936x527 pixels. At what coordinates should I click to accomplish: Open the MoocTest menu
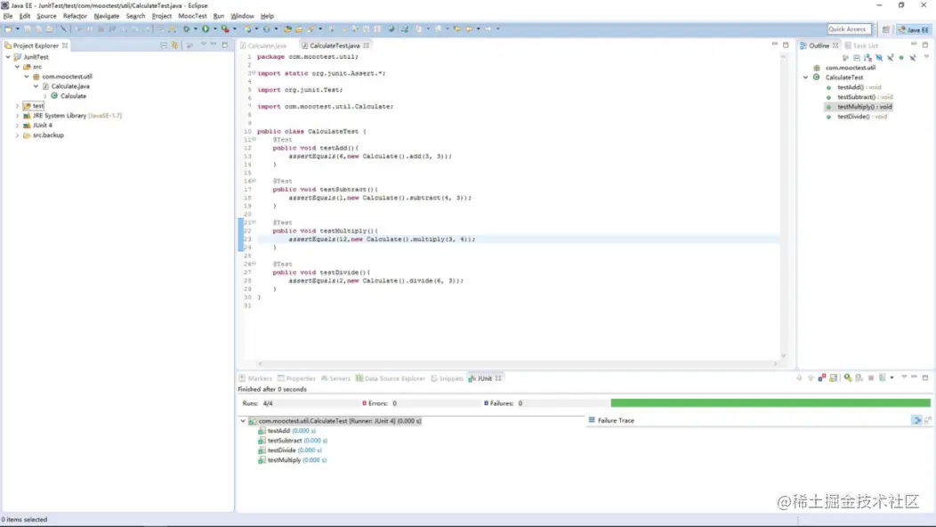click(192, 16)
